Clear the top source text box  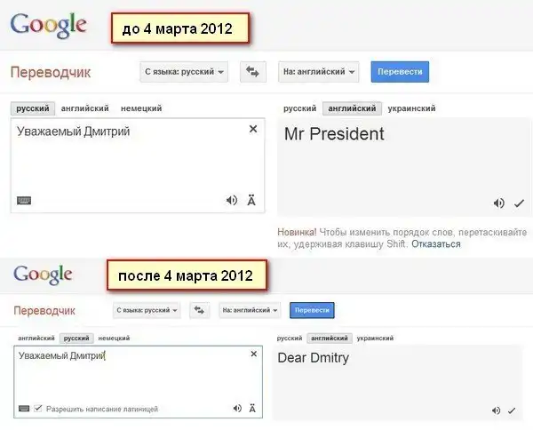coord(252,130)
